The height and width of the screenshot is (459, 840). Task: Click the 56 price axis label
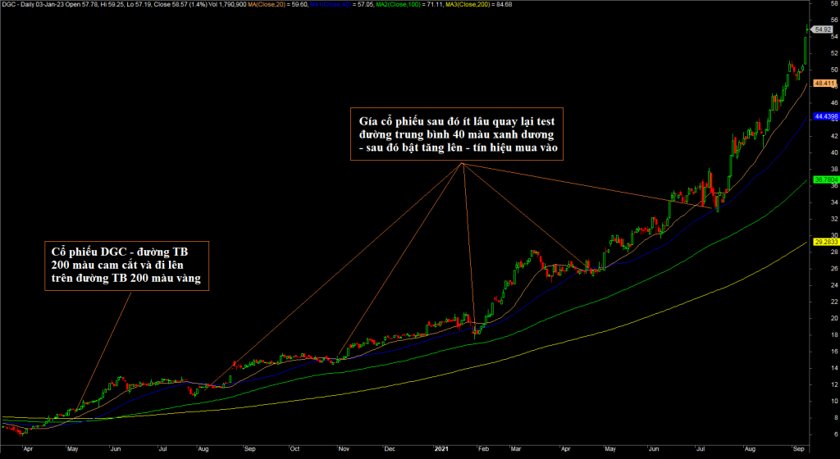point(834,20)
